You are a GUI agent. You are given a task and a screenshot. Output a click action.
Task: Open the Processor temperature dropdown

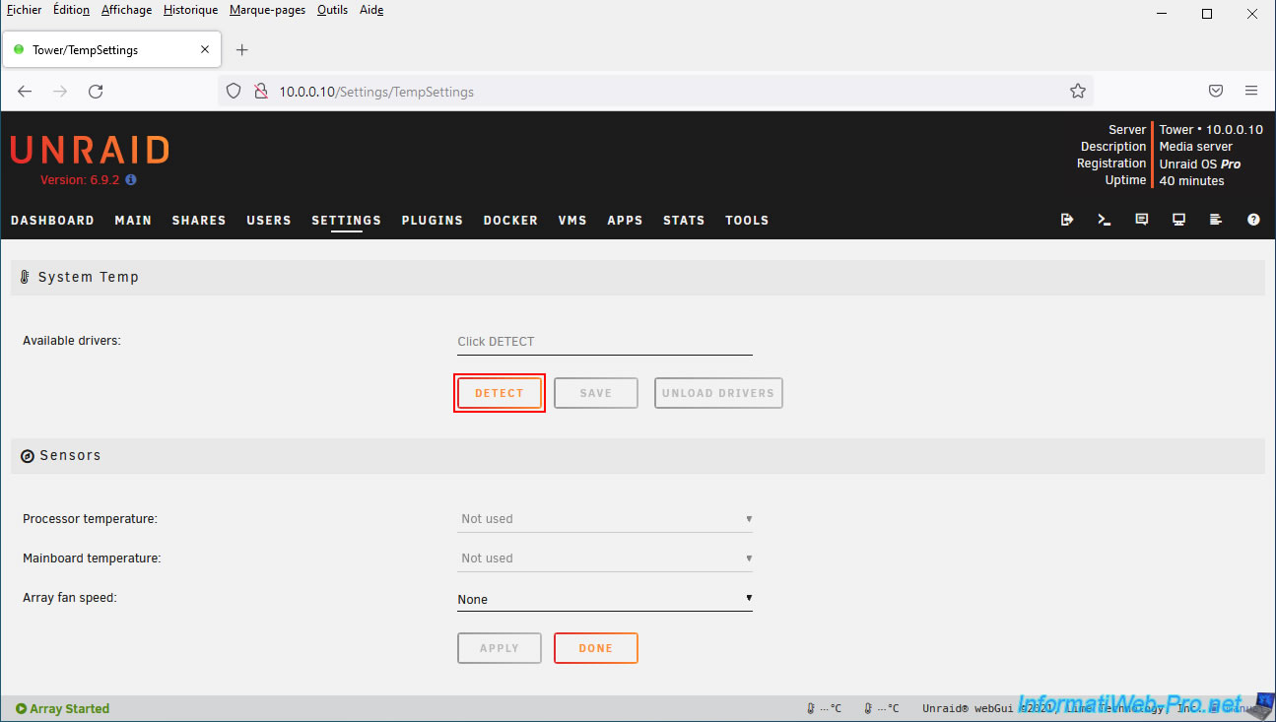click(x=604, y=519)
